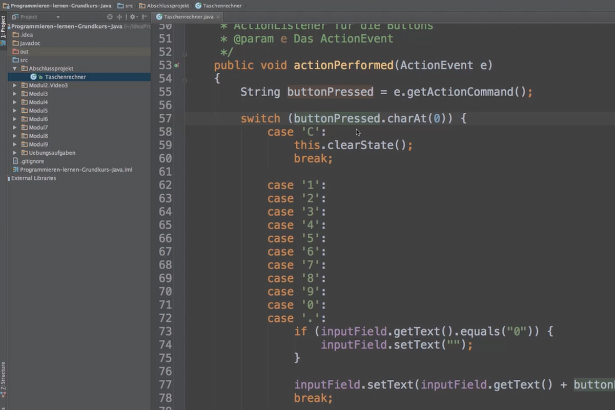
Task: Click the break statement on line 78
Action: tap(314, 398)
